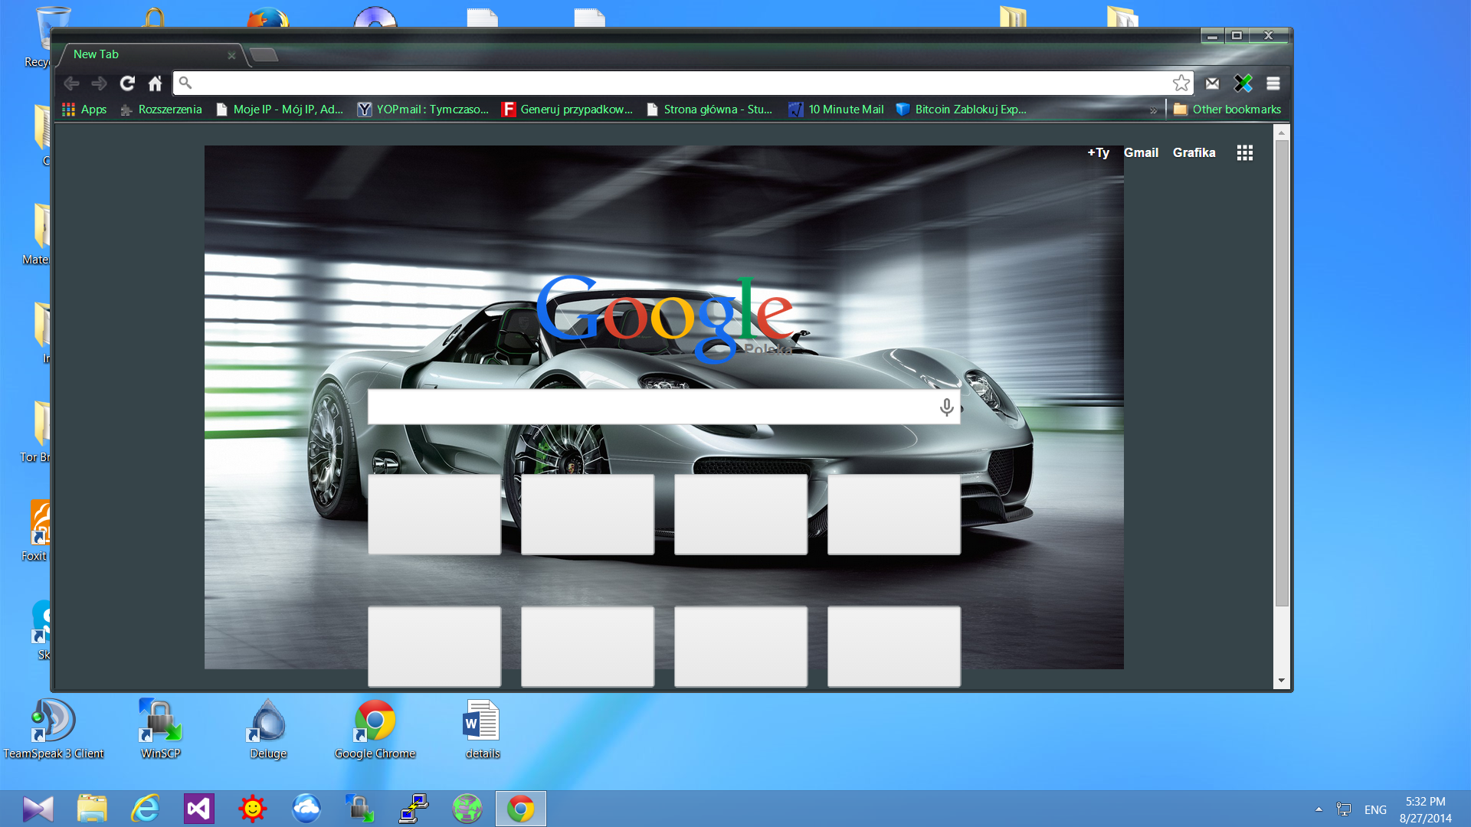
Task: Open the networked computers taskbar icon
Action: coord(414,809)
